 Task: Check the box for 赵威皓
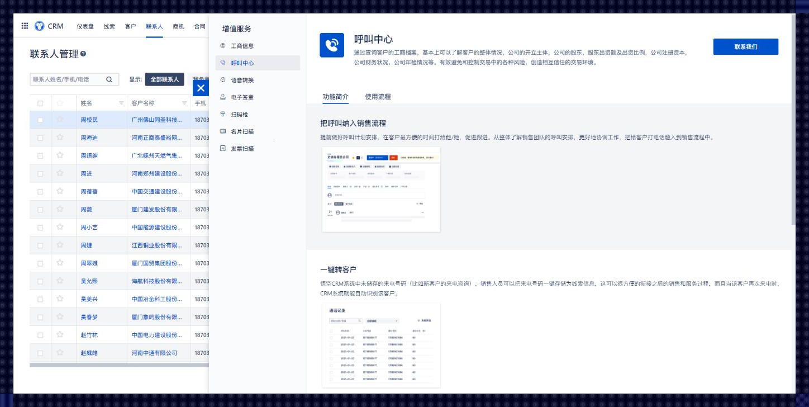click(x=40, y=353)
